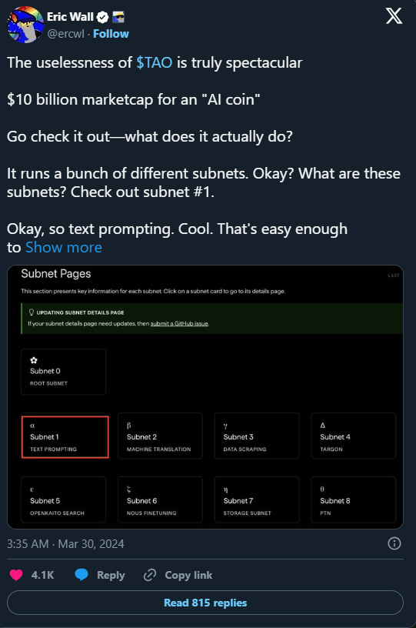The image size is (416, 628).
Task: Click the reply speech bubble icon
Action: [x=82, y=575]
